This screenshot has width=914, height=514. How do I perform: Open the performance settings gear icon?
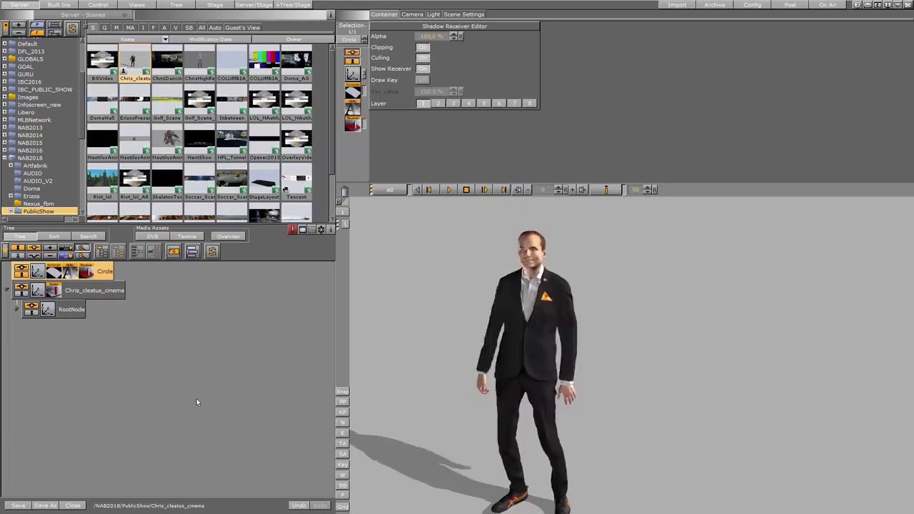click(321, 229)
